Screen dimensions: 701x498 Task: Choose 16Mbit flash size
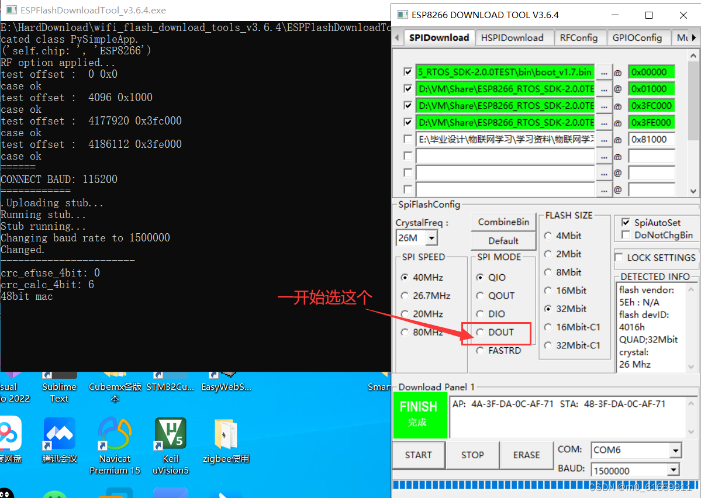point(548,290)
